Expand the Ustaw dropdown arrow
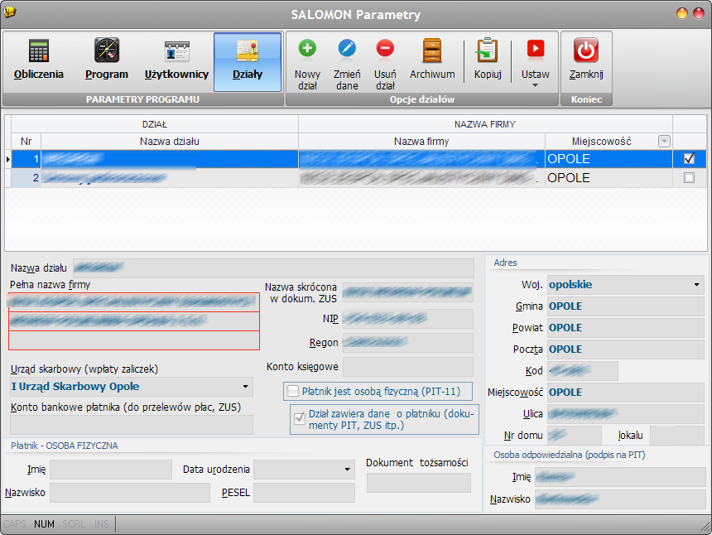This screenshot has width=712, height=535. point(535,86)
